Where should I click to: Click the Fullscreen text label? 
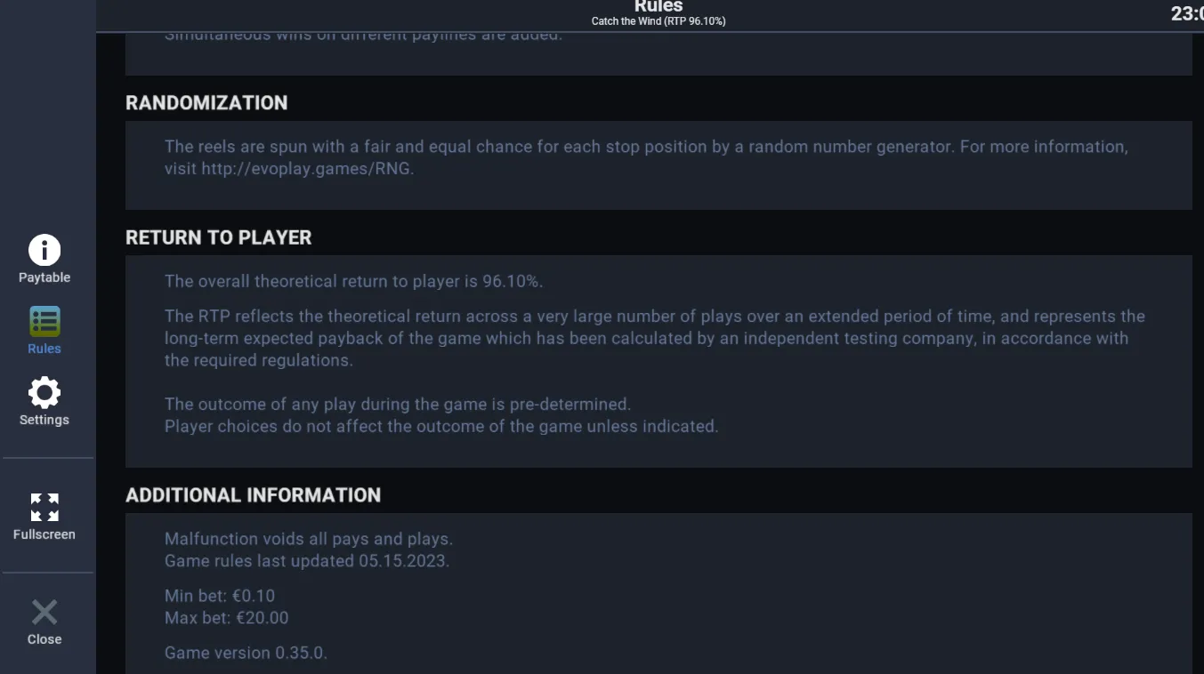tap(44, 534)
